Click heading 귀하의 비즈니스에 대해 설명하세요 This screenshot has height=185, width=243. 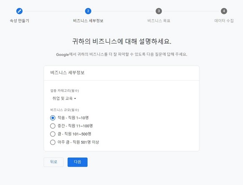[121, 41]
